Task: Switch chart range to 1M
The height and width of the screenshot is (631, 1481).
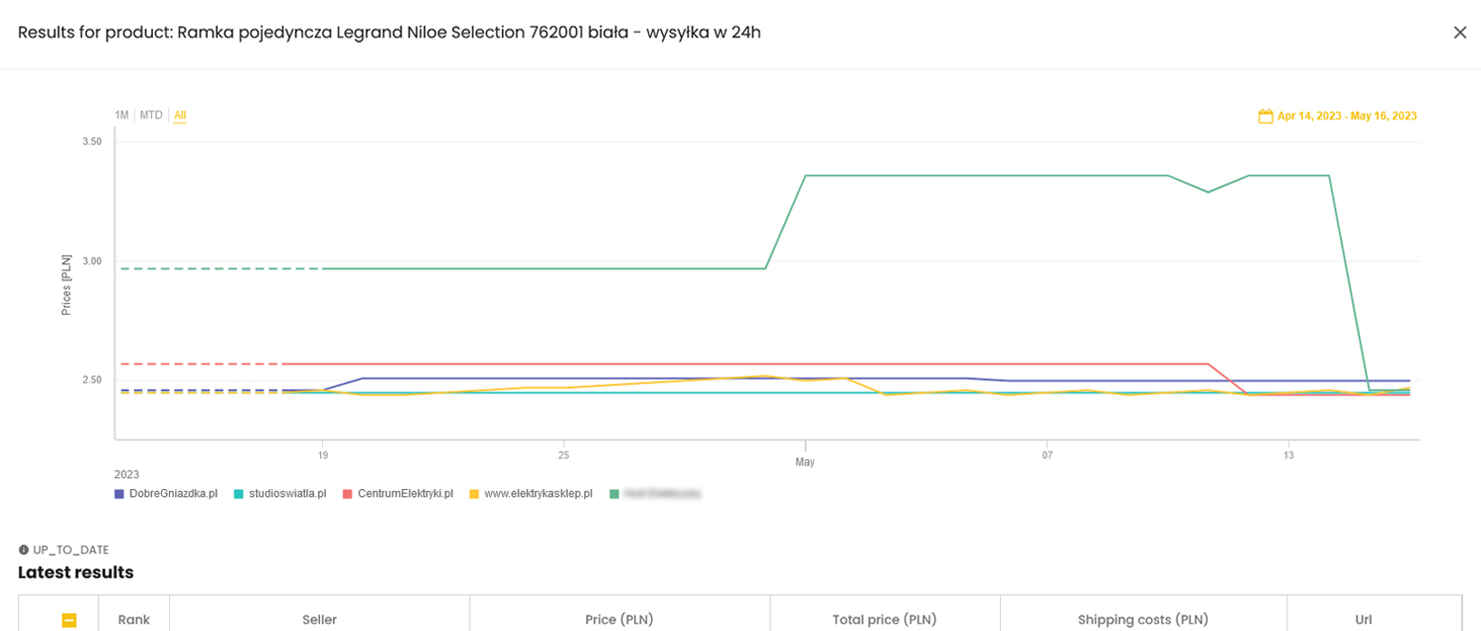Action: 121,115
